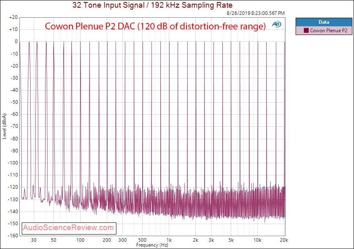Click the '-90' y-axis tick label
The width and height of the screenshot is (354, 249).
click(x=14, y=151)
